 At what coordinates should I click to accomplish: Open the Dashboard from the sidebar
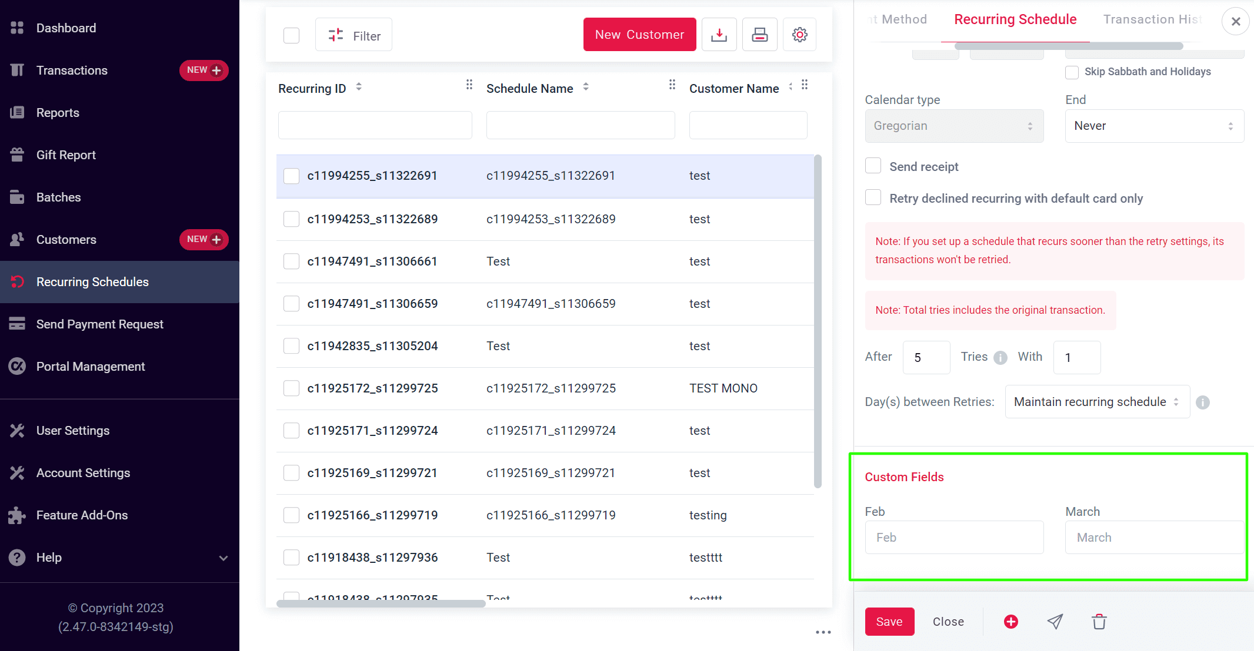point(65,28)
